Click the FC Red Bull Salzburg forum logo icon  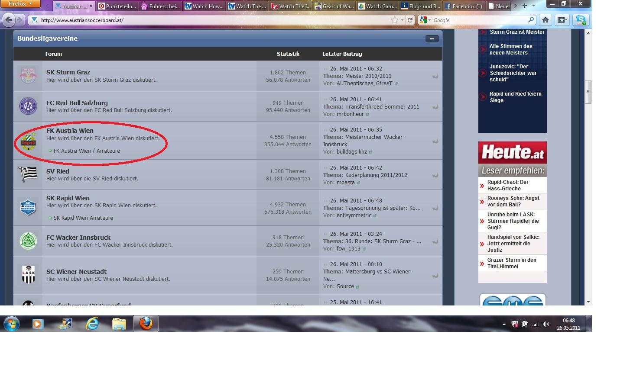(28, 106)
